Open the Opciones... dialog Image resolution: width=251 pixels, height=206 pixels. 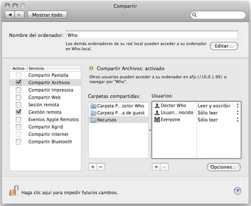[224, 167]
